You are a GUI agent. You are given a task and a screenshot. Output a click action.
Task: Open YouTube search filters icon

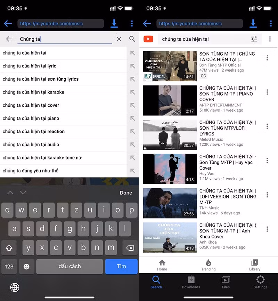(x=254, y=39)
